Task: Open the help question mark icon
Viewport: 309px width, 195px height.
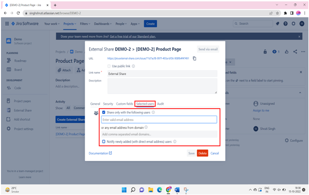Action: tap(285, 24)
